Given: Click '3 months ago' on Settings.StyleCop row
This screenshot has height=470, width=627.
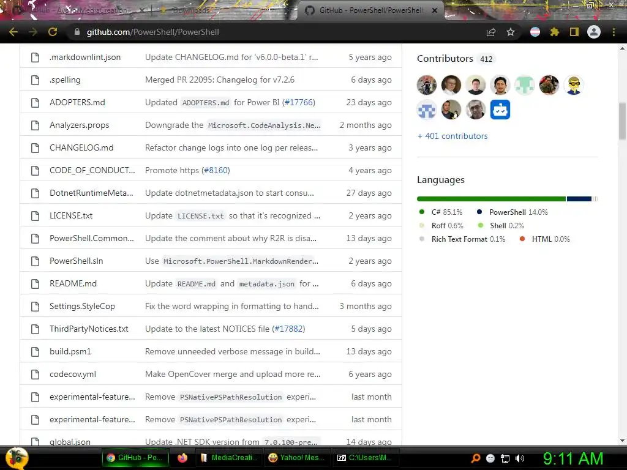Looking at the screenshot, I should pyautogui.click(x=366, y=306).
